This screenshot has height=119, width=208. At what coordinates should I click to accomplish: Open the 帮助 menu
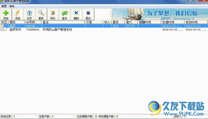[12, 6]
